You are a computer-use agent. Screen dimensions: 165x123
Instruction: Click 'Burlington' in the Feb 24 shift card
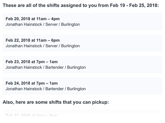click(x=77, y=89)
